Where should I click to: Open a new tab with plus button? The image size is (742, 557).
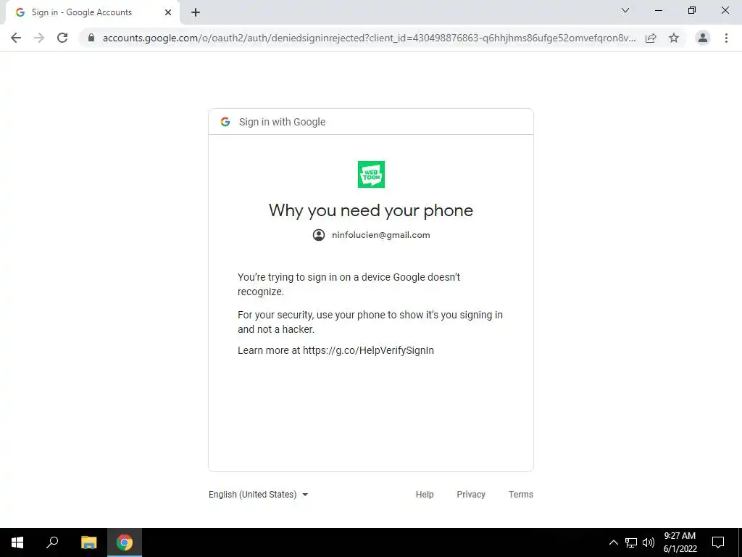[x=196, y=13]
